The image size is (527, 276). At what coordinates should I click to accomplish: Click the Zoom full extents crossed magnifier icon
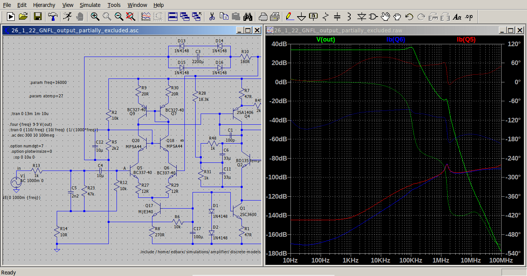[131, 17]
